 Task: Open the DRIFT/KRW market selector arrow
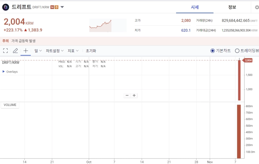62,7
